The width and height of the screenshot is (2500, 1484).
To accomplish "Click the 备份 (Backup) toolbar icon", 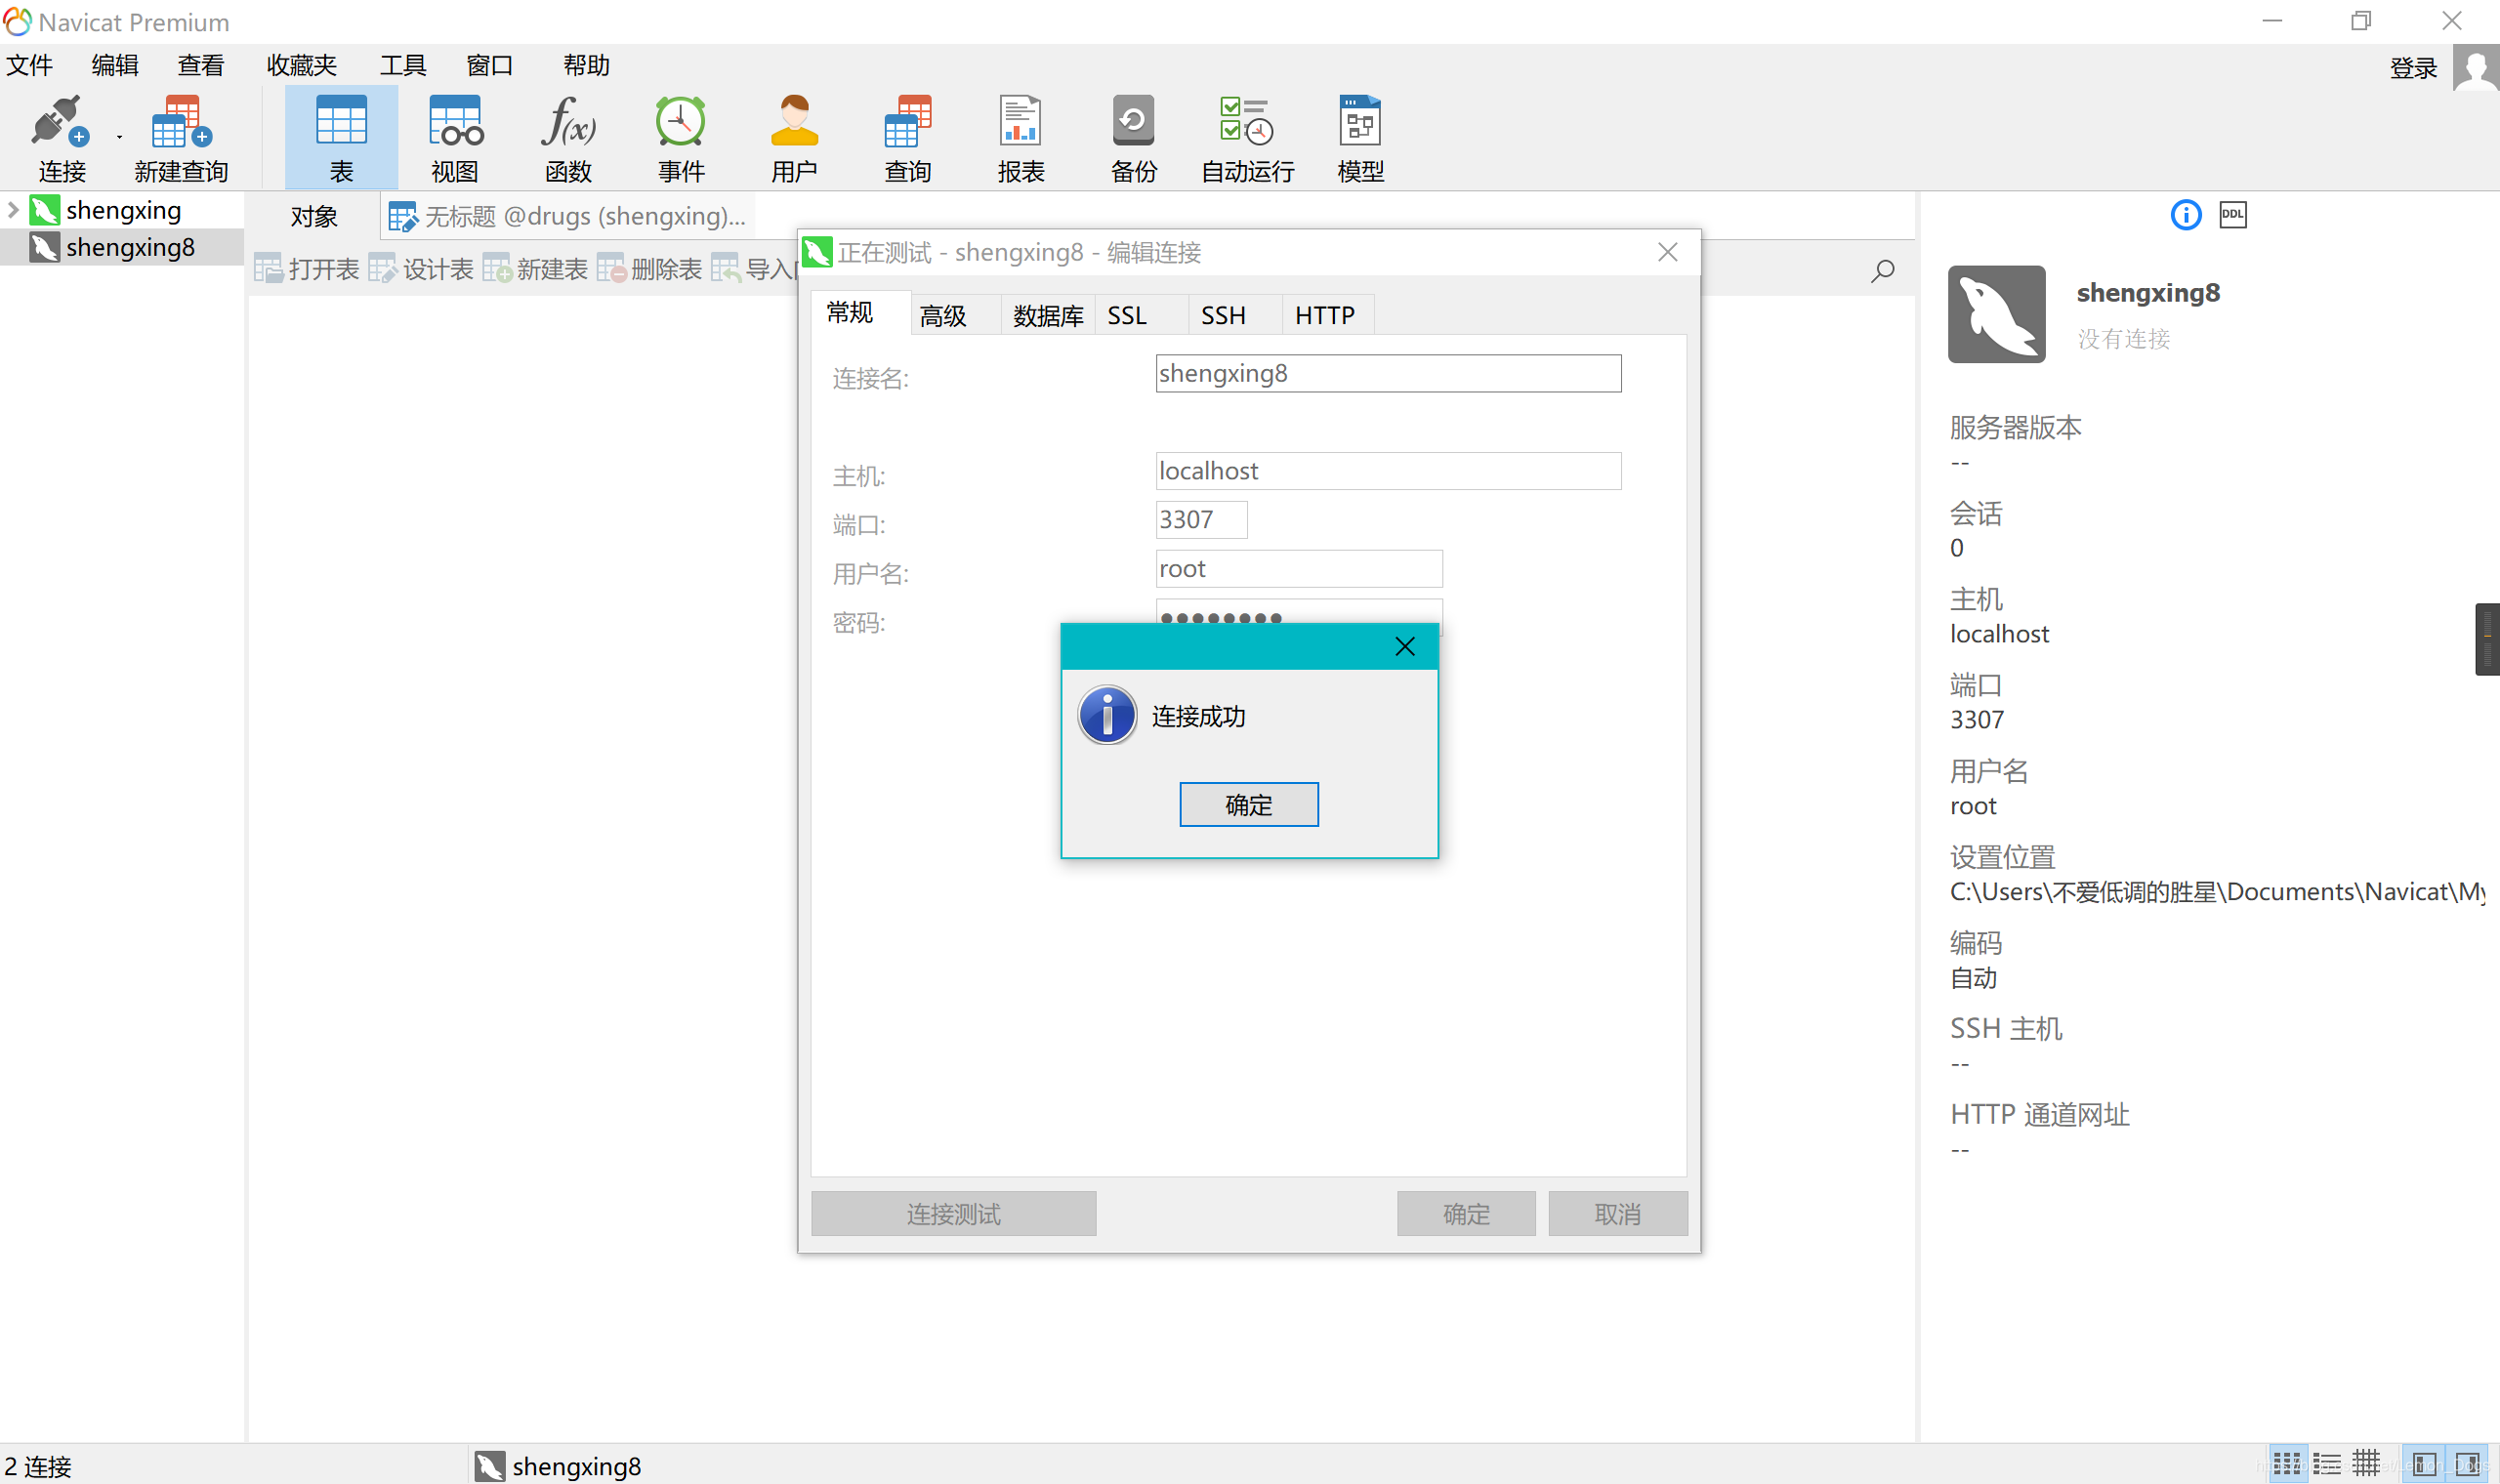I will click(x=1134, y=138).
